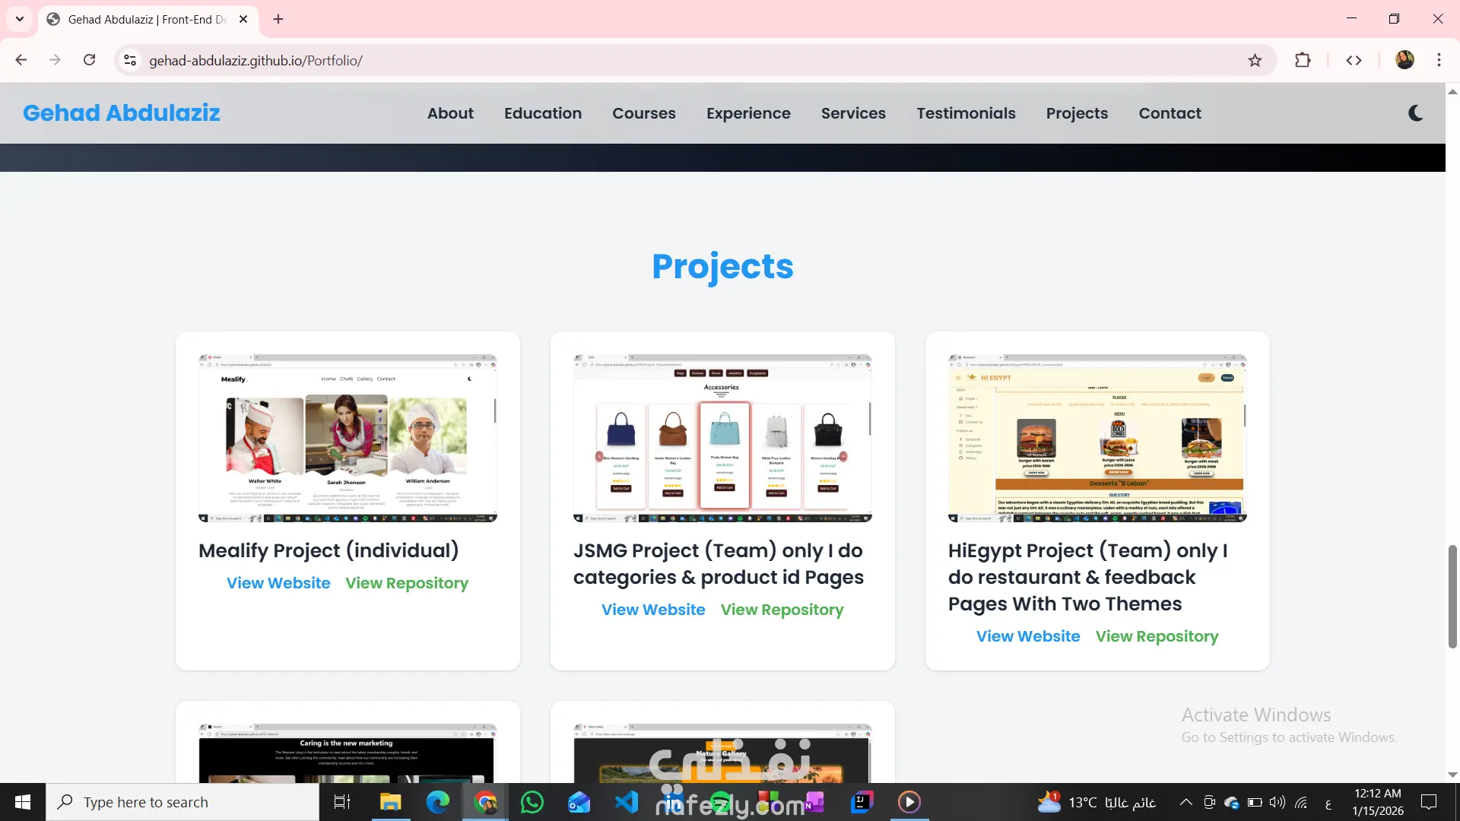The image size is (1460, 821).
Task: Focus the Windows taskbar search box
Action: [182, 802]
